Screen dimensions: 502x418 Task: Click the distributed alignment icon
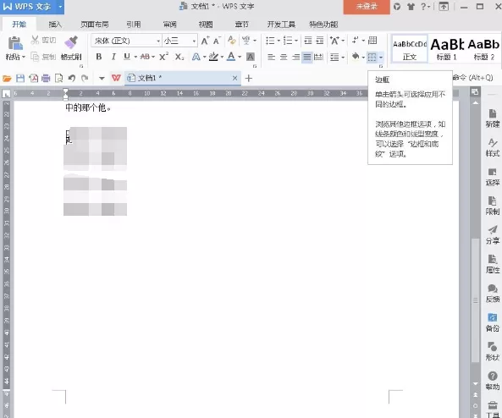(318, 58)
